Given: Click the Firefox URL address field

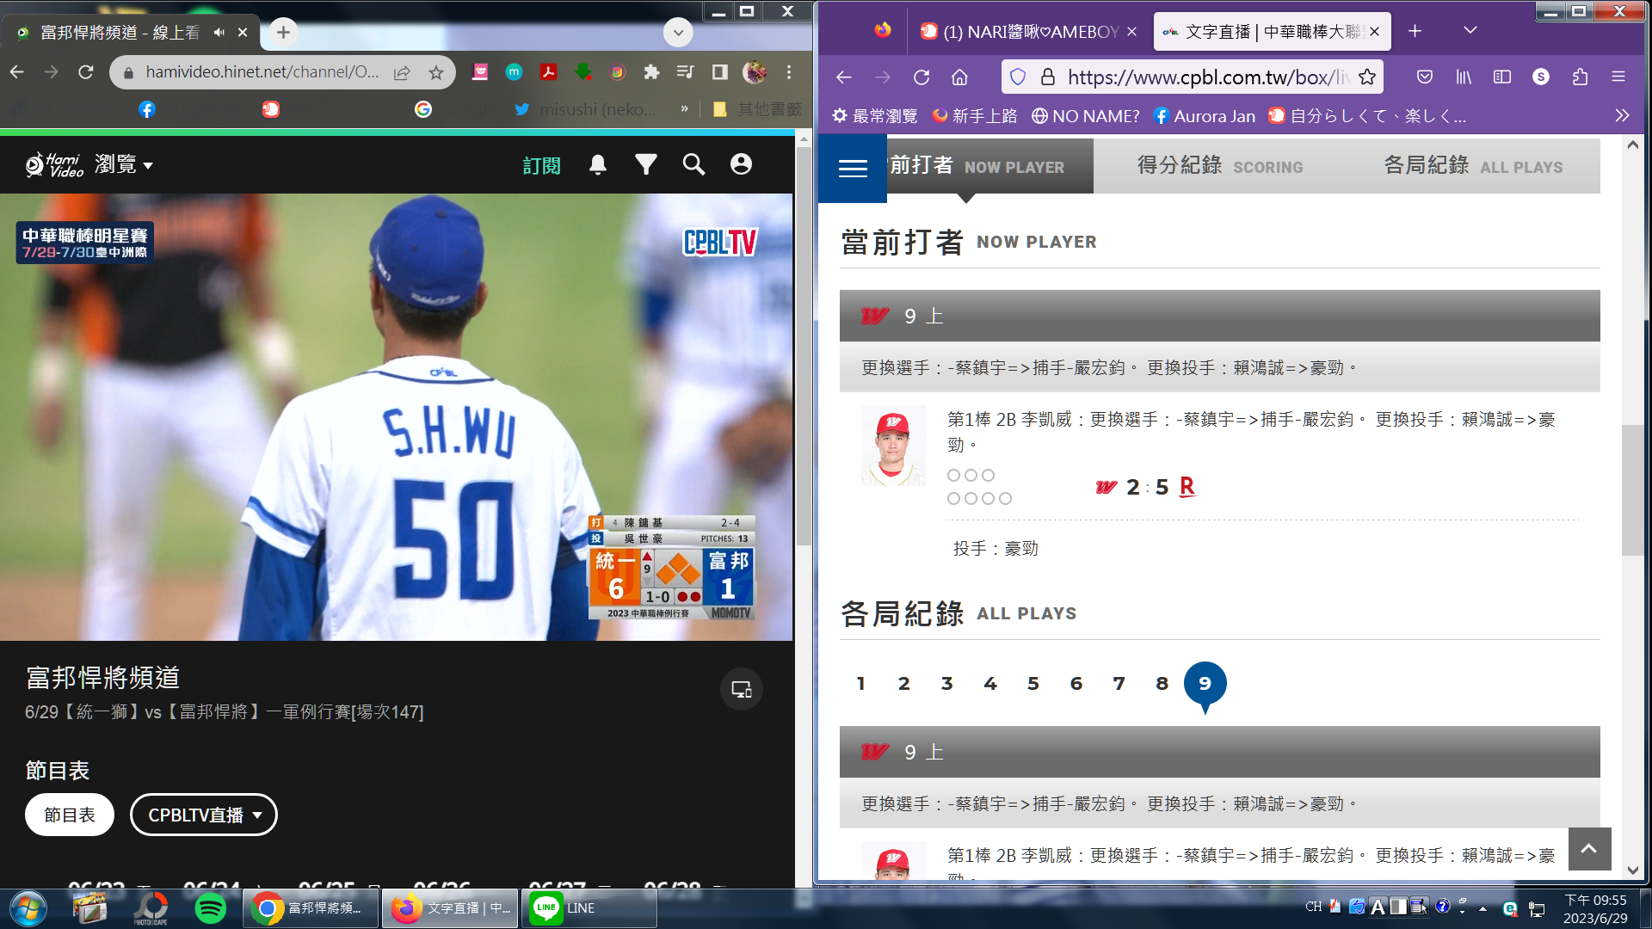Looking at the screenshot, I should coord(1192,77).
